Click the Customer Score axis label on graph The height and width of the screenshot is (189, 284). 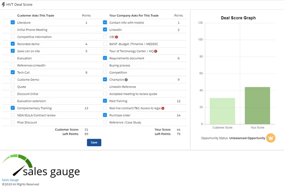pos(222,127)
